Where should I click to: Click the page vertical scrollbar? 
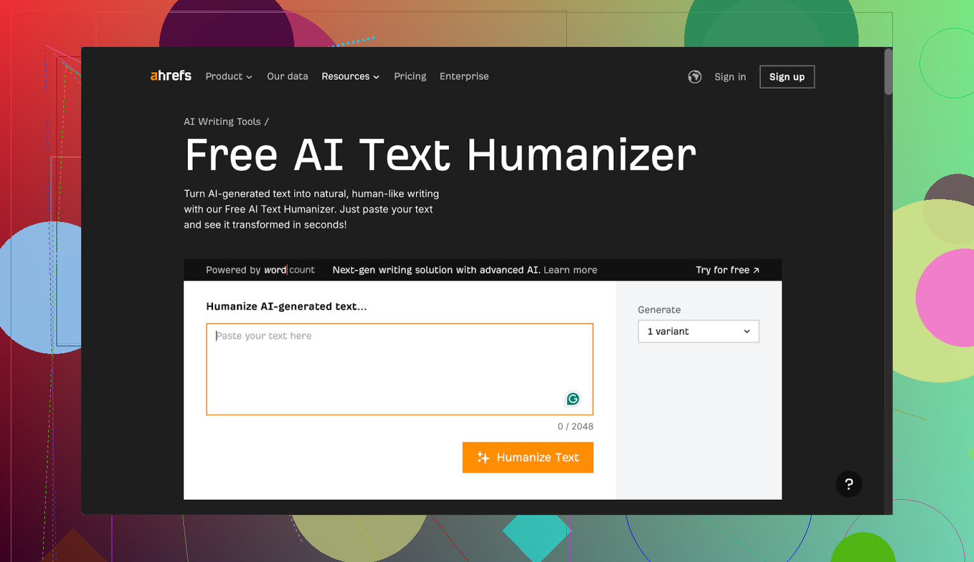[888, 73]
